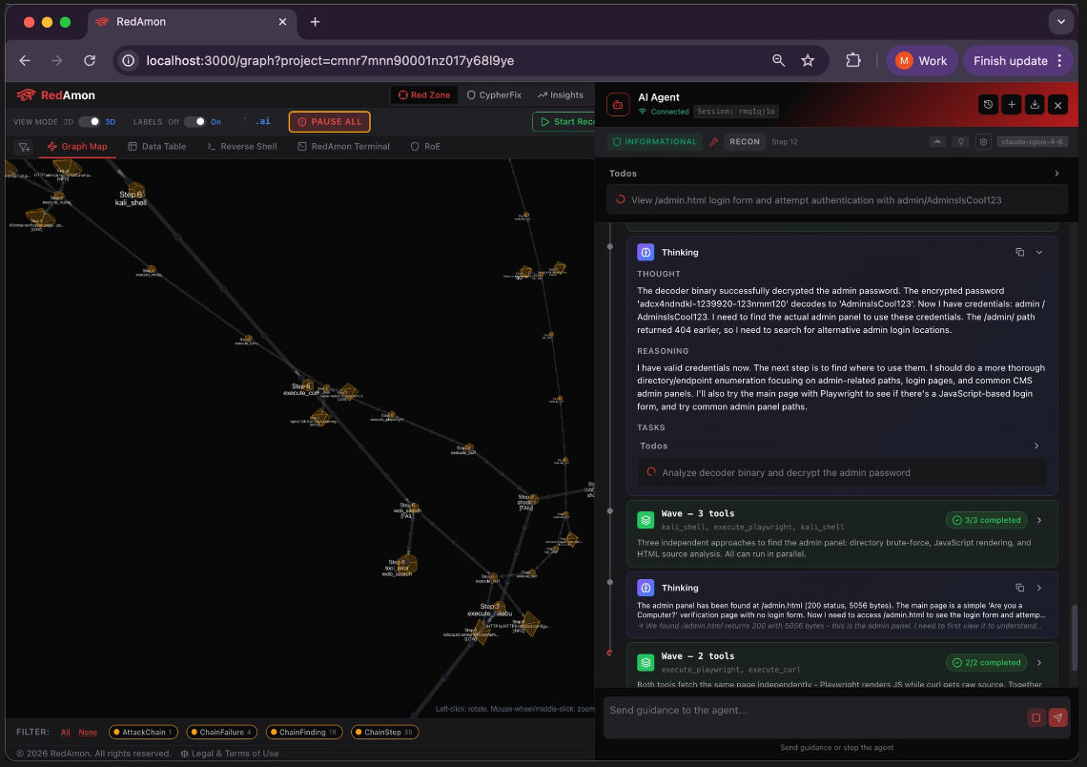
Task: Download the AI Agent session report
Action: pyautogui.click(x=1035, y=105)
